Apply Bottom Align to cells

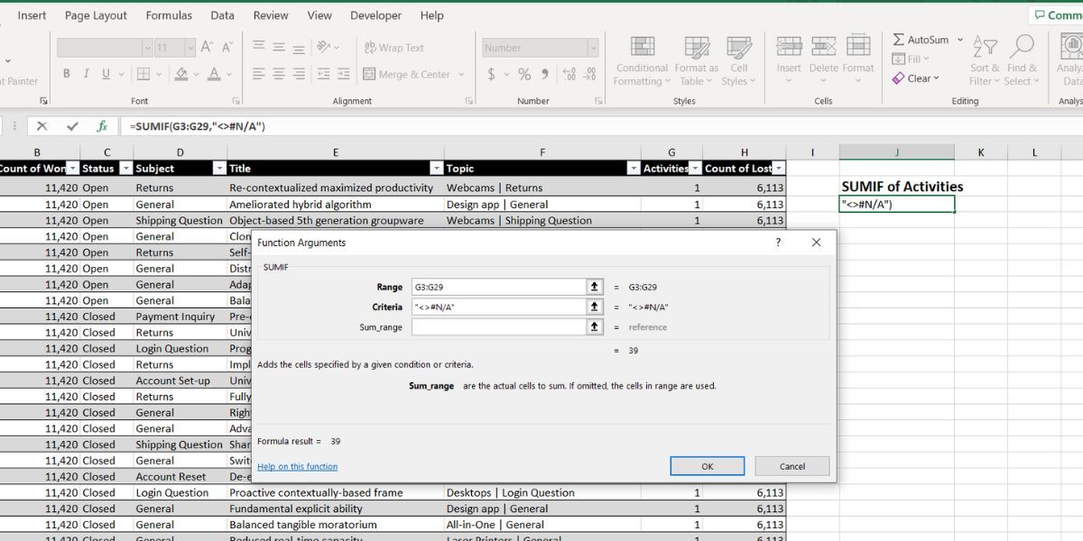click(x=299, y=47)
